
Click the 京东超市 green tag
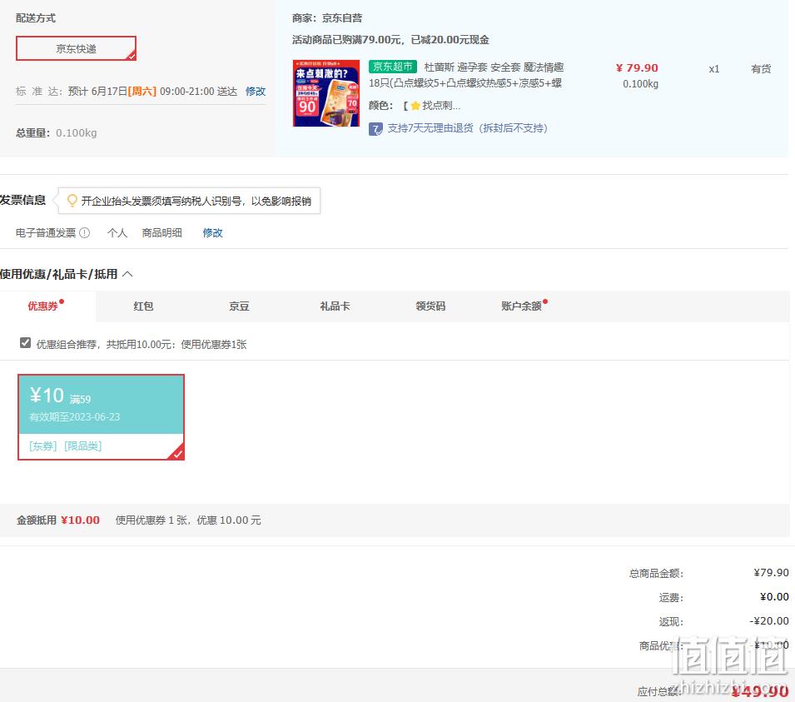click(x=392, y=67)
